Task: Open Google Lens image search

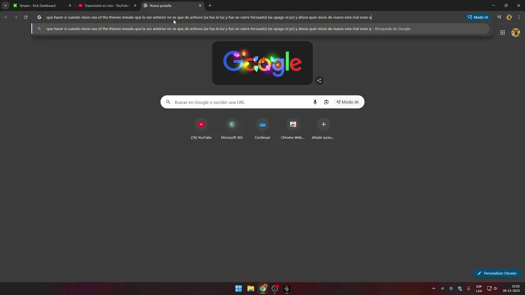Action: (326, 102)
